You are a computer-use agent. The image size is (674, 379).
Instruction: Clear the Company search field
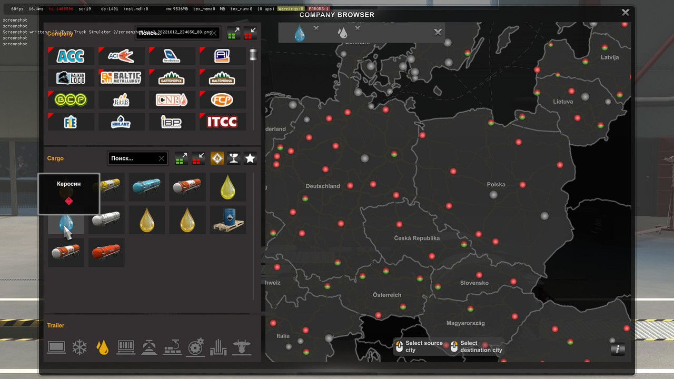pos(214,33)
